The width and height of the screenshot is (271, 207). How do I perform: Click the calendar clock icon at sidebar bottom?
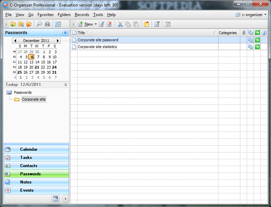[x=56, y=199]
